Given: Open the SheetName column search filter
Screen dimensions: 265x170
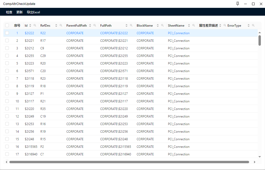Looking at the screenshot, I should (x=194, y=25).
